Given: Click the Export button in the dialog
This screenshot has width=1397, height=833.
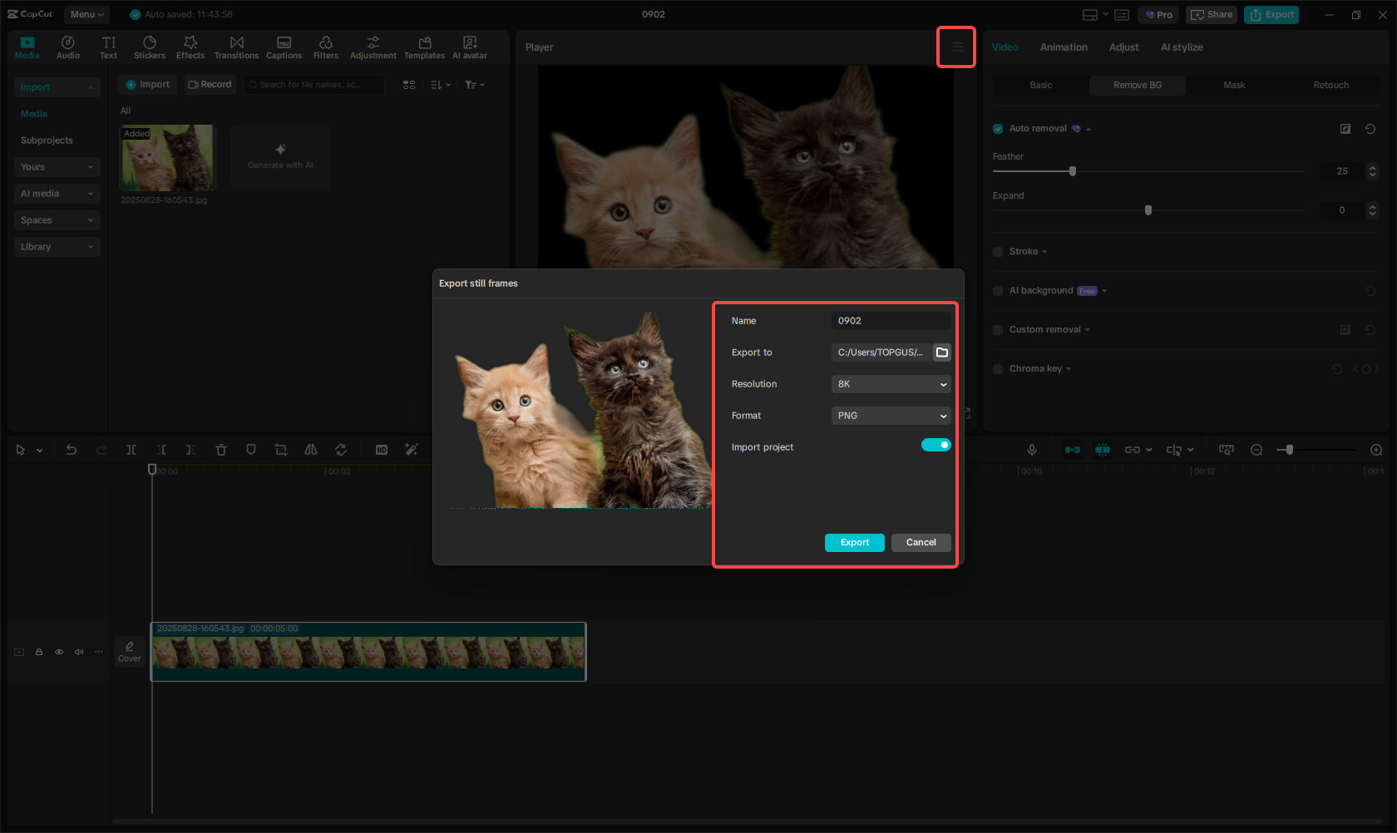Looking at the screenshot, I should coord(854,542).
